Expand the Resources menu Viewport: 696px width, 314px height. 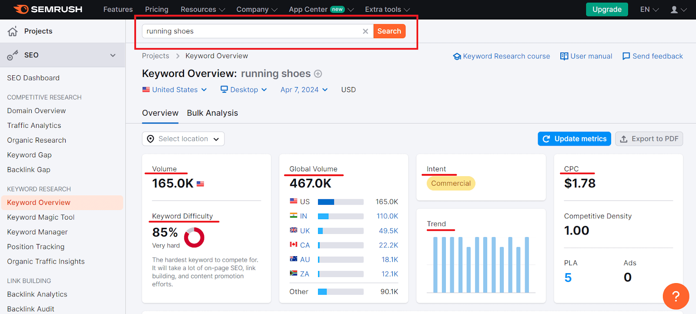[202, 10]
